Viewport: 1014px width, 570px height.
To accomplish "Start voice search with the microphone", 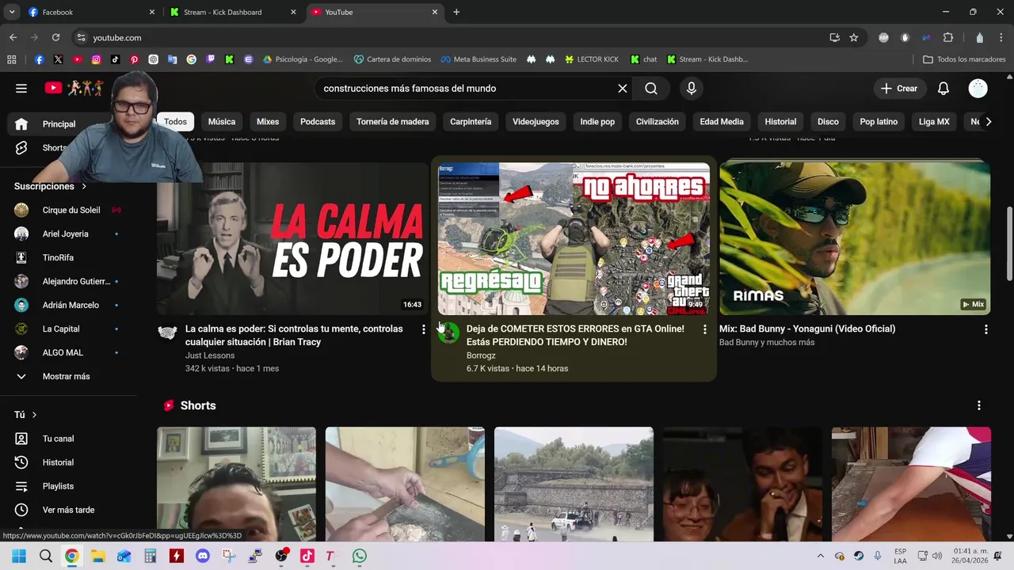I will tap(692, 89).
